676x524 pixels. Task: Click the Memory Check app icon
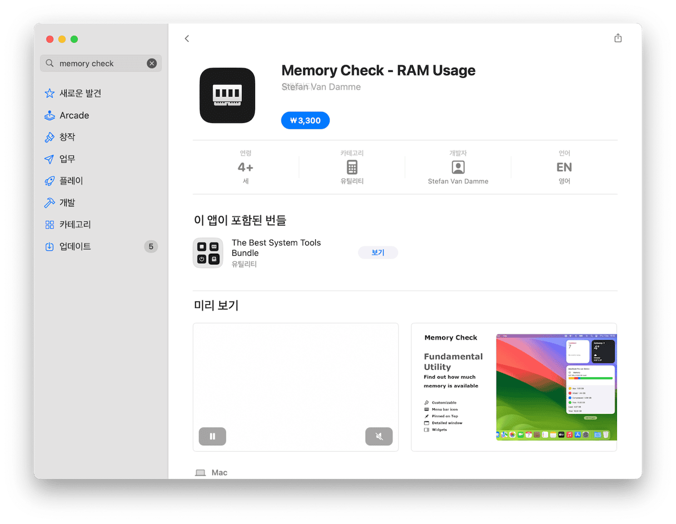click(x=227, y=96)
